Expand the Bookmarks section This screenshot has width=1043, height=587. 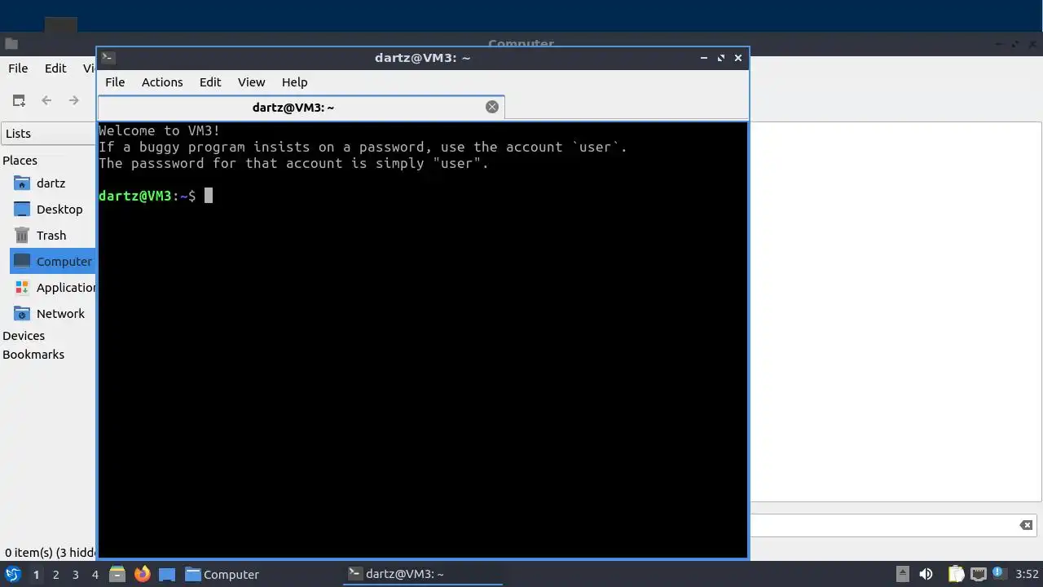tap(33, 355)
